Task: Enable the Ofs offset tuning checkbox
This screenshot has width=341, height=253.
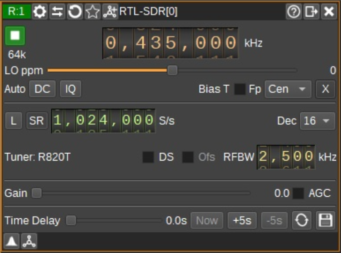Action: (x=188, y=157)
